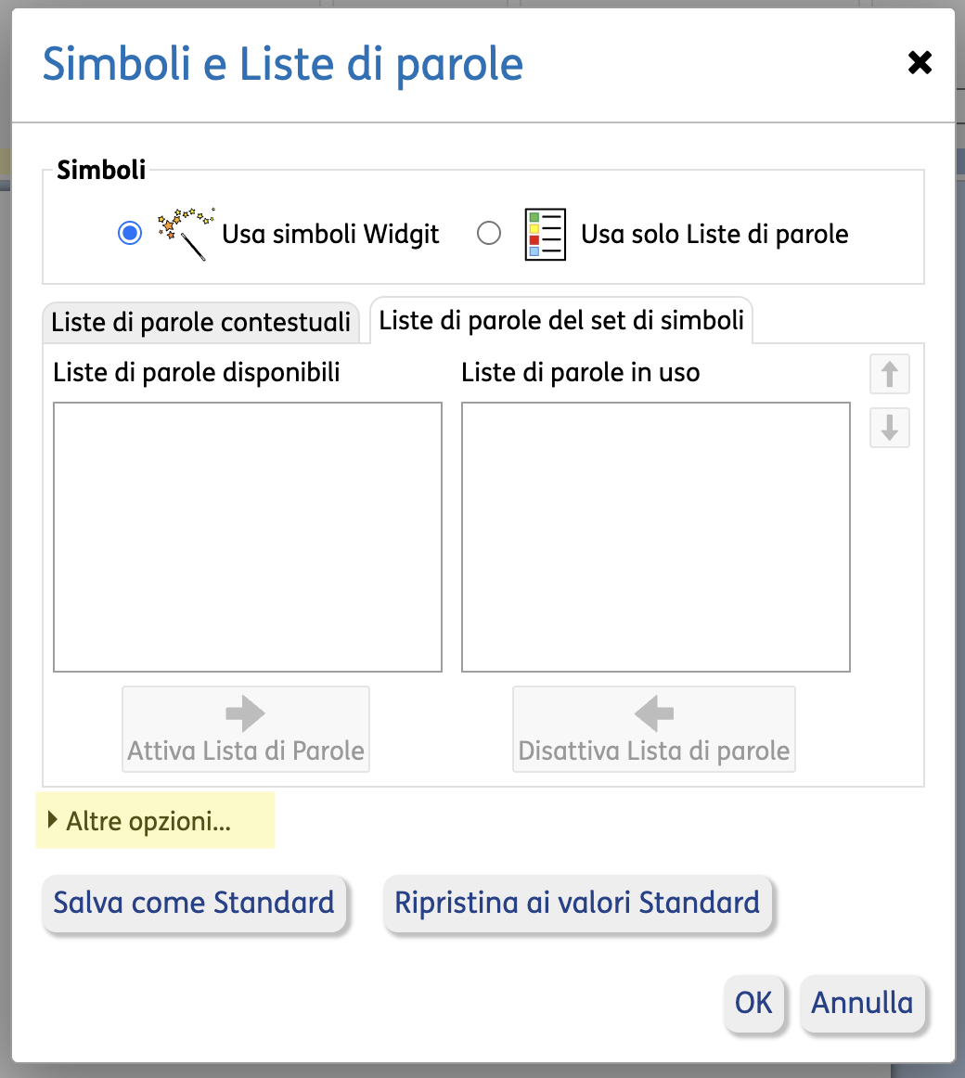This screenshot has width=965, height=1078.
Task: Cancel with the Annulla button
Action: click(862, 1003)
